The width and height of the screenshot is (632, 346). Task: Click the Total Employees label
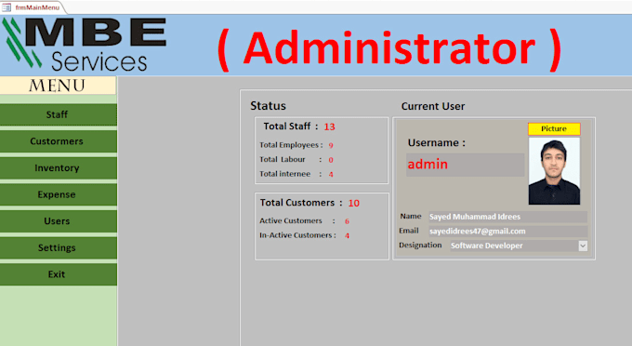click(291, 145)
